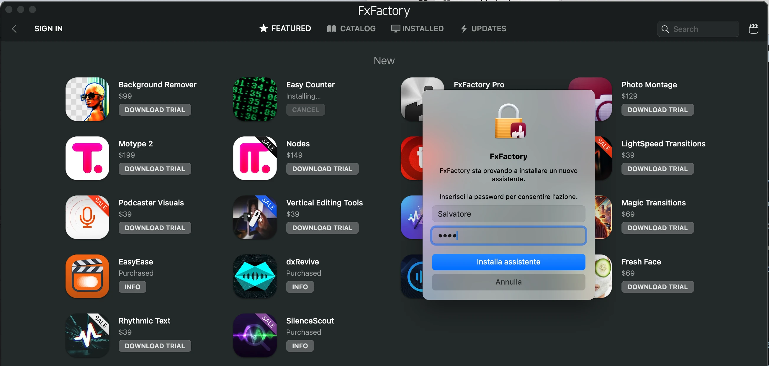The image size is (769, 366).
Task: Open the Background Remover app icon
Action: coord(87,99)
